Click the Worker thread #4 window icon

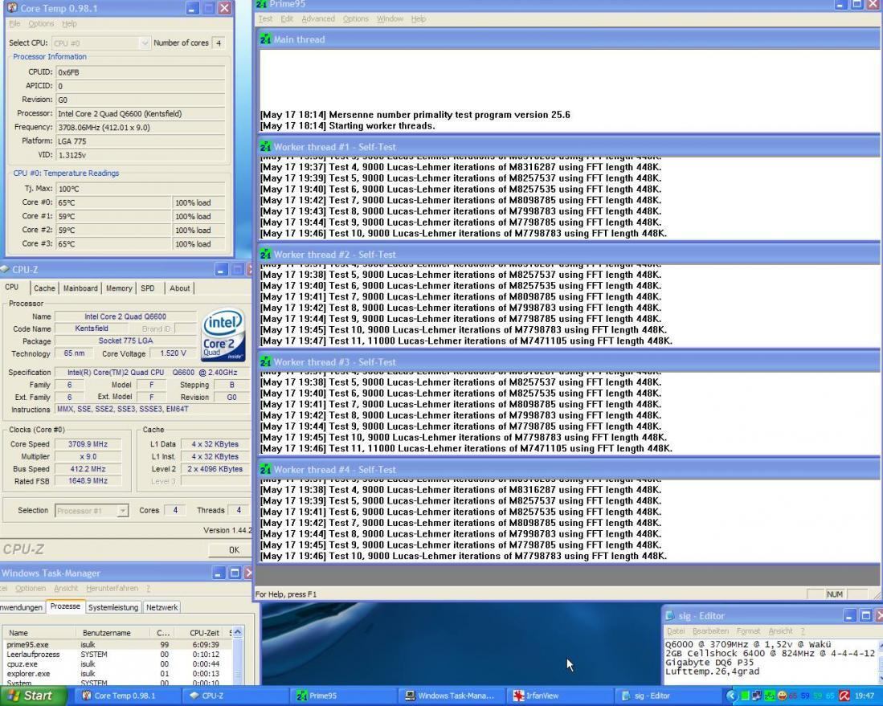265,470
